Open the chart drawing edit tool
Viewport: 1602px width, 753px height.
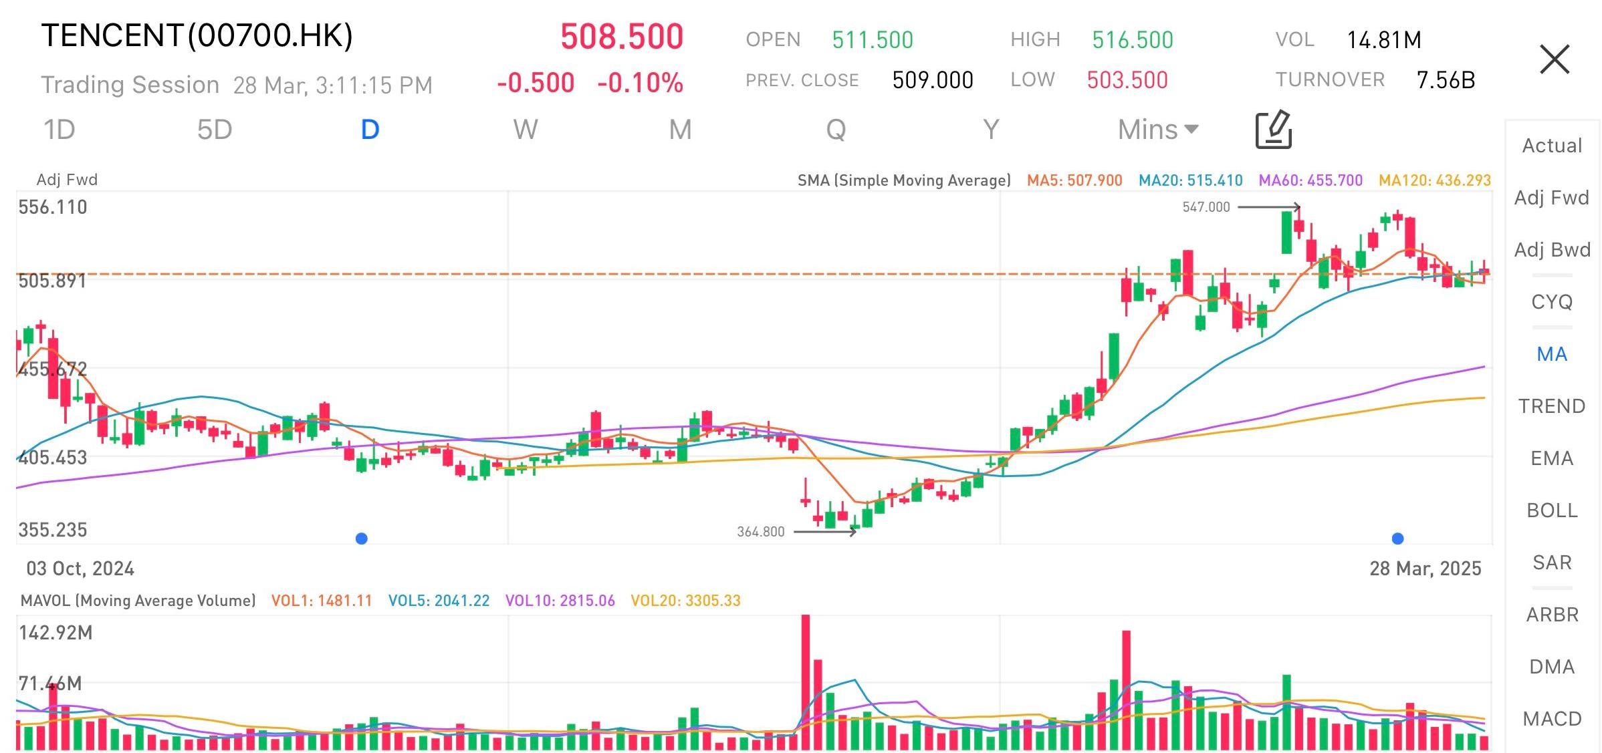tap(1274, 130)
